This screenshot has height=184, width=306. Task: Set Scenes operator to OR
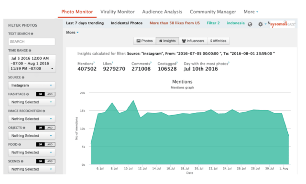coord(40,161)
